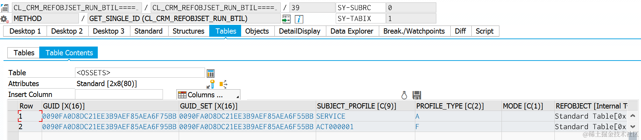Click row 2 GUID_SET cell ending in F55BB
The width and height of the screenshot is (641, 140).
[x=247, y=127]
